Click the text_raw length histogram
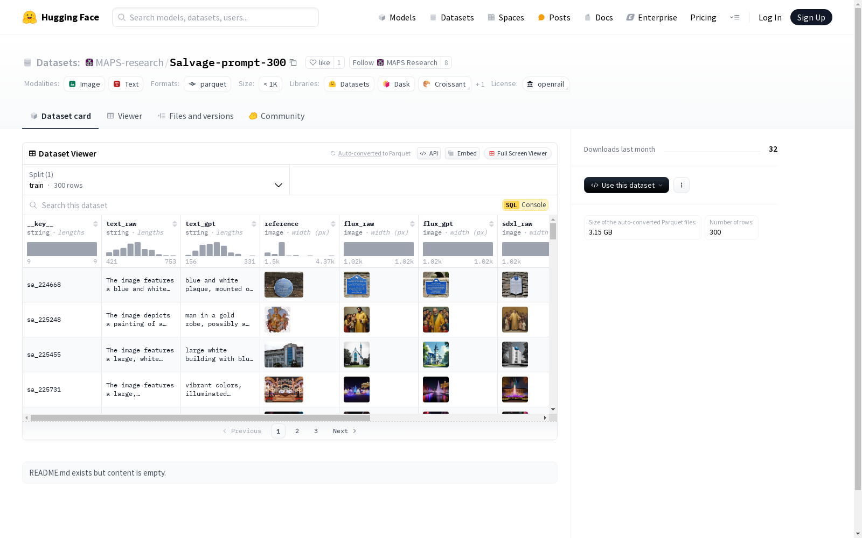 (141, 249)
